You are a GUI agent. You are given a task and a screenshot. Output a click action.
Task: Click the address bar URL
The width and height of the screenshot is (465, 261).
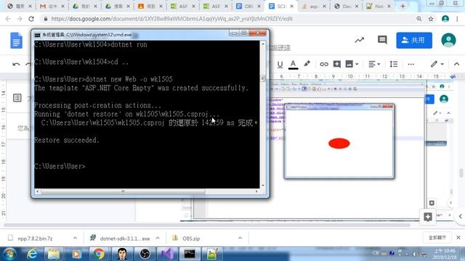171,19
